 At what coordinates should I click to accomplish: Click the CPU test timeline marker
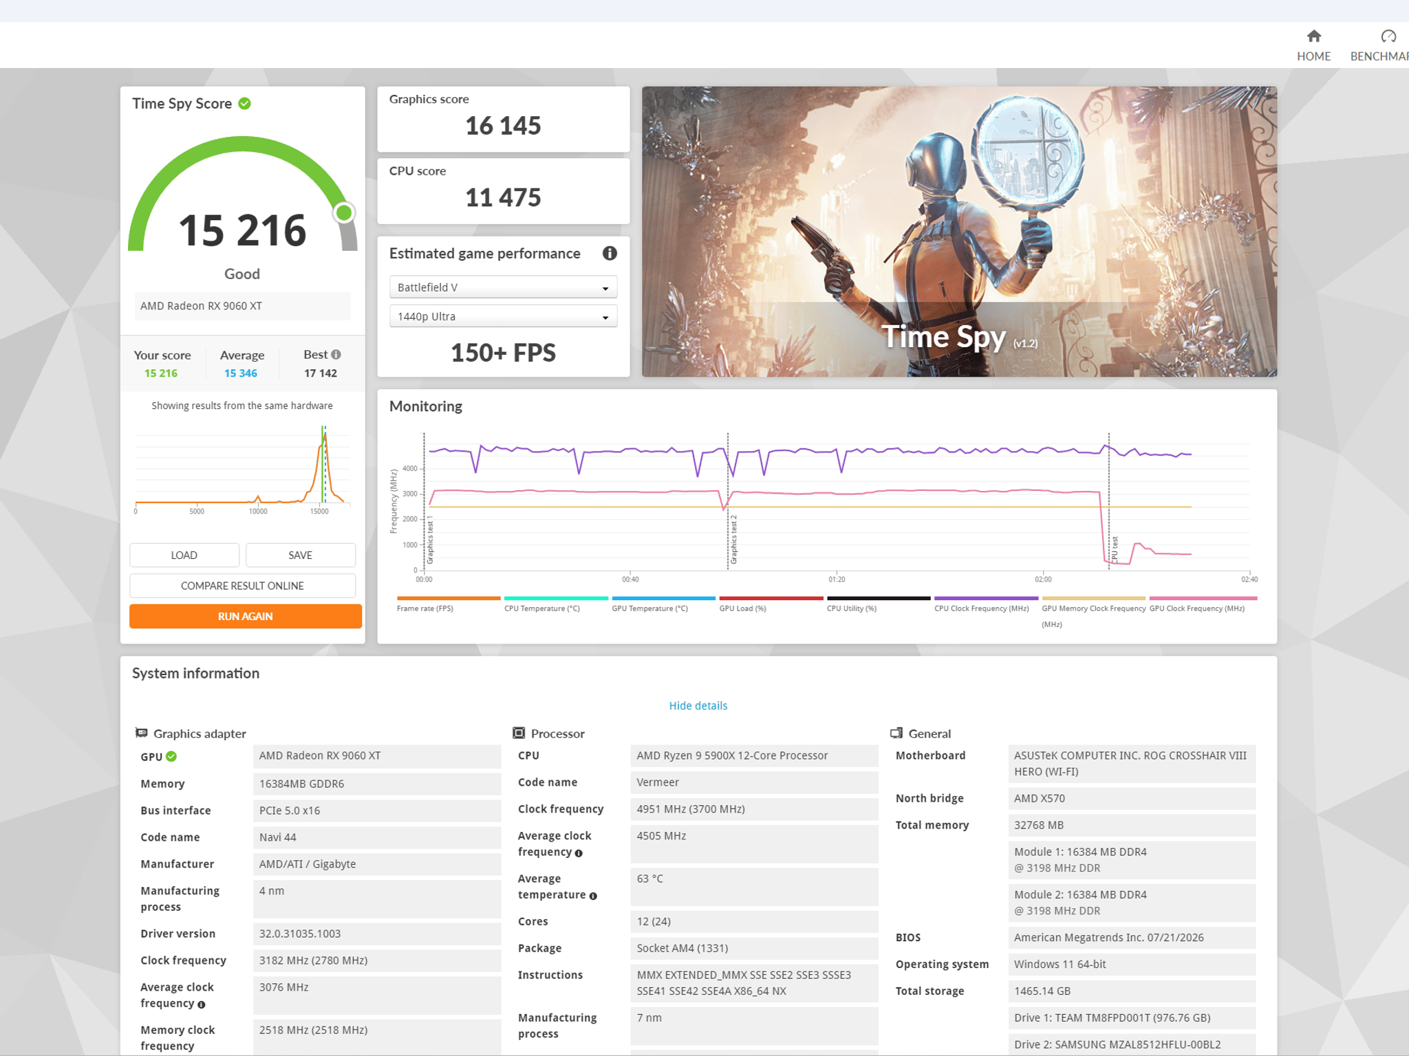(1115, 549)
